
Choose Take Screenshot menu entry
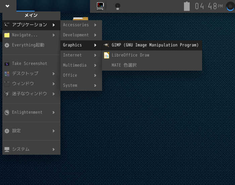[x=31, y=64]
